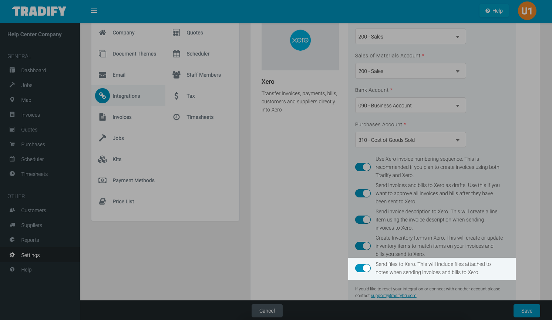
Task: Open the Purchases Account dropdown
Action: pos(410,140)
